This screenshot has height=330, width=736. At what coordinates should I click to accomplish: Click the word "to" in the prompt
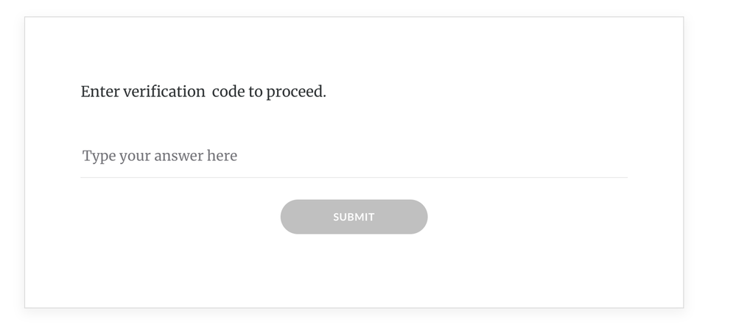(256, 92)
